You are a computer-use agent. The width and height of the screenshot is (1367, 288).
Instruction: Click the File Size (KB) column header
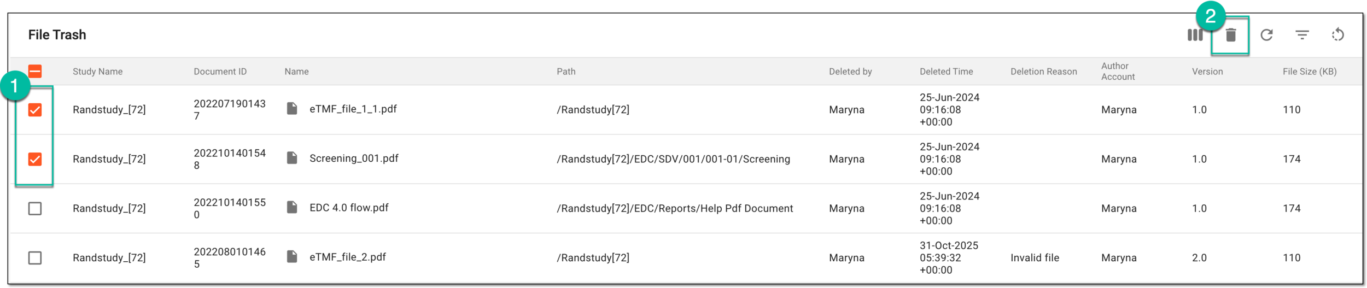[1310, 72]
